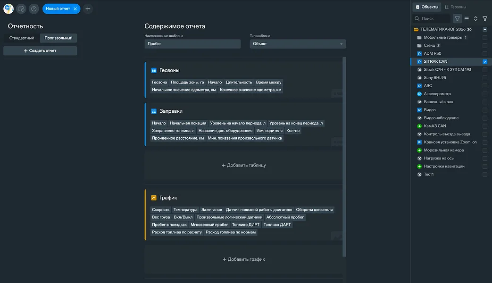Click the Контроль въезда выезда status icon
The width and height of the screenshot is (492, 283).
[419, 134]
